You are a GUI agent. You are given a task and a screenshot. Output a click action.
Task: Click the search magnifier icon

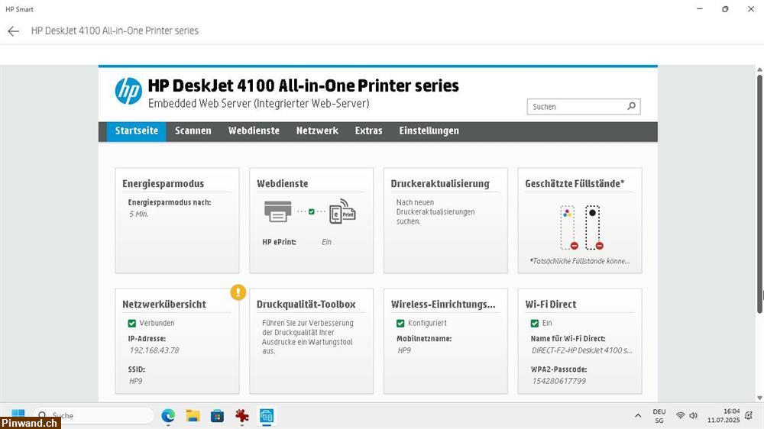(632, 106)
